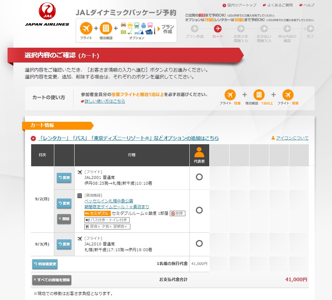Click the 申込内容の確認 step icon
This screenshot has height=300, width=332.
(287, 29)
